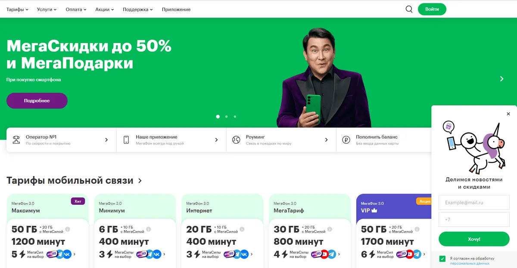The image size is (517, 268).
Task: Click the Роуминг globe icon
Action: (x=236, y=140)
